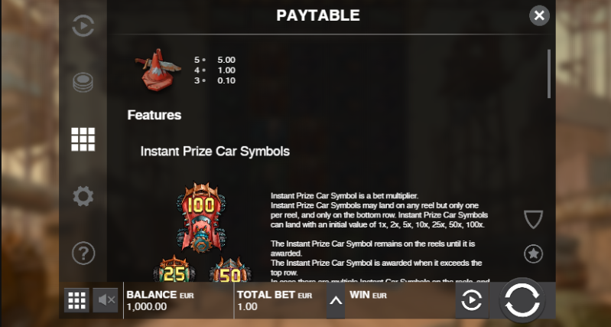611x327 pixels.
Task: Click the traffic cone symbol image
Action: point(158,70)
